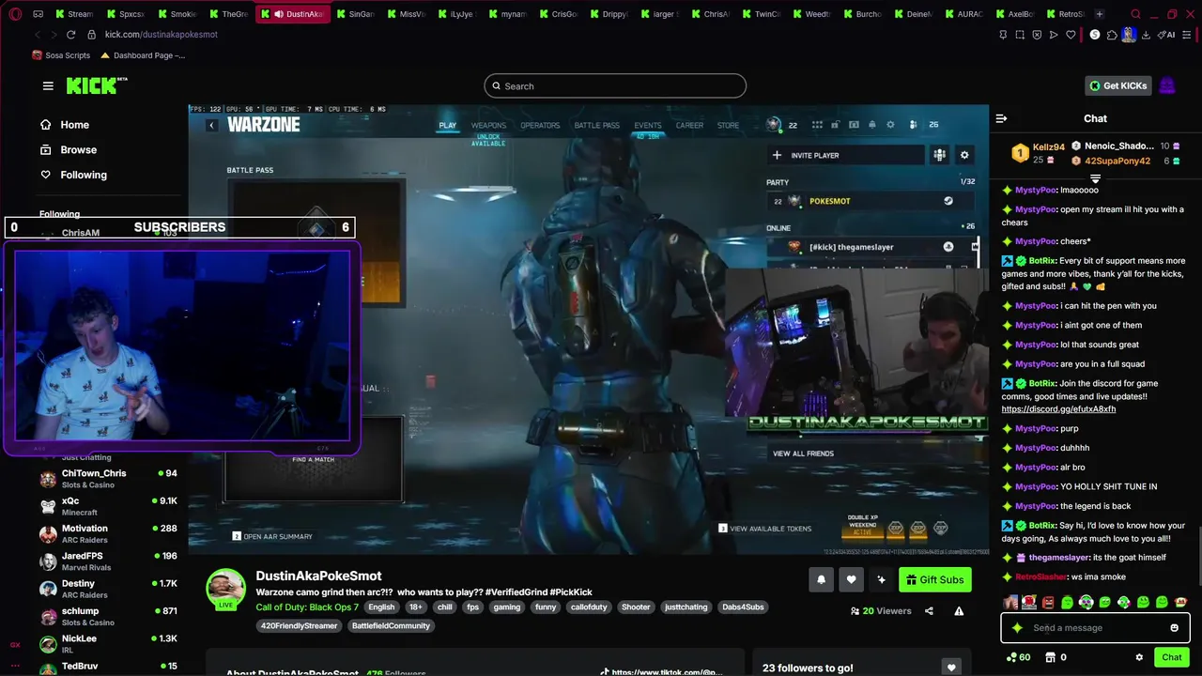Expand the chat leaderboard chevron
Screen dimensions: 1202x676
click(x=1095, y=178)
